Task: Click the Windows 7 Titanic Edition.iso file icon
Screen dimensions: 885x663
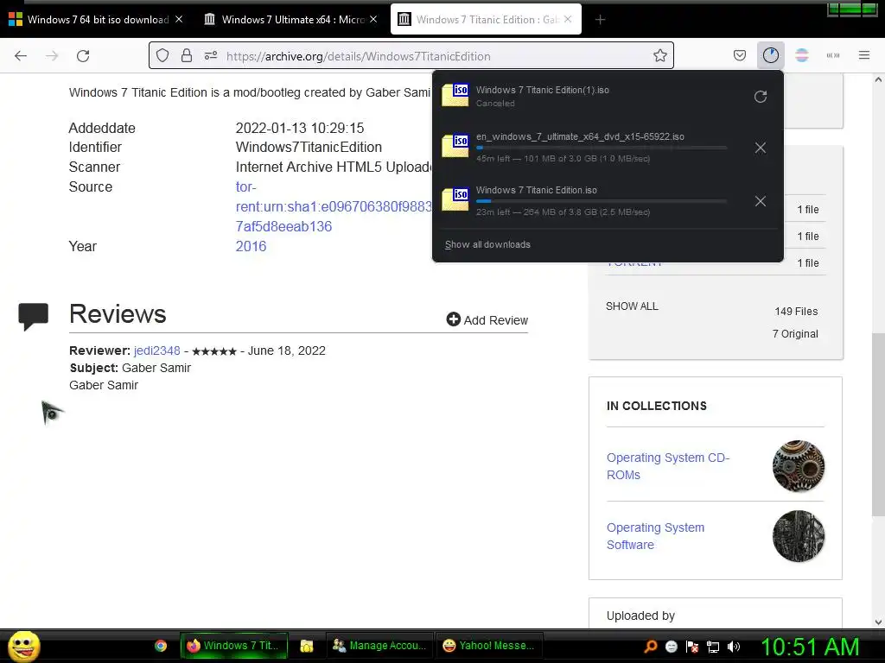Action: click(455, 199)
